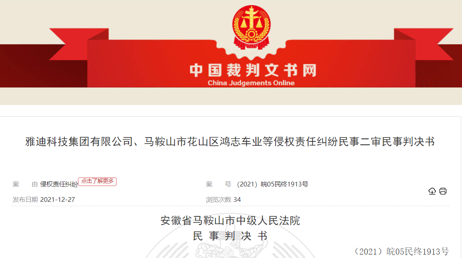Screen dimensions: 462x258
Task: Click the 发布日期 field label
Action: pos(25,200)
